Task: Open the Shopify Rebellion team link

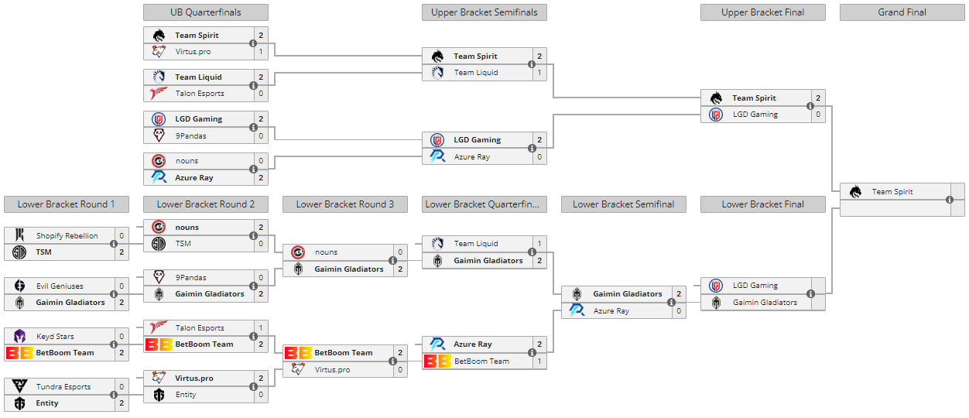Action: tap(67, 235)
